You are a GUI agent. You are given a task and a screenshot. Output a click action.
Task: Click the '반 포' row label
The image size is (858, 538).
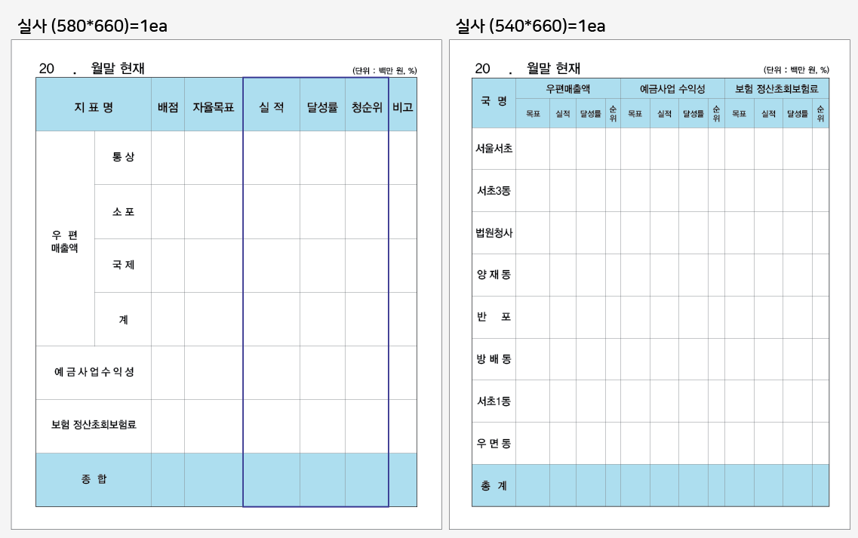[494, 317]
